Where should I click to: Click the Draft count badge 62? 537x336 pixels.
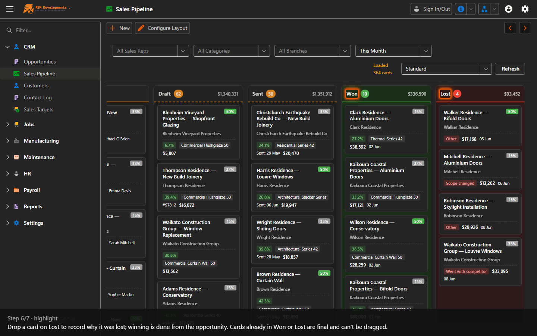point(178,94)
